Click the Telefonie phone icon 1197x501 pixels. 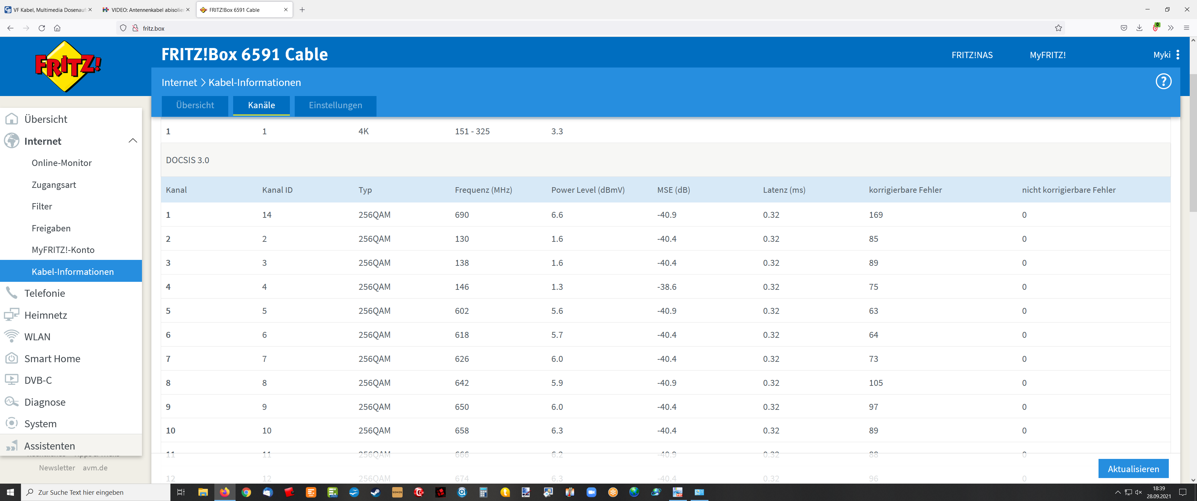click(11, 293)
